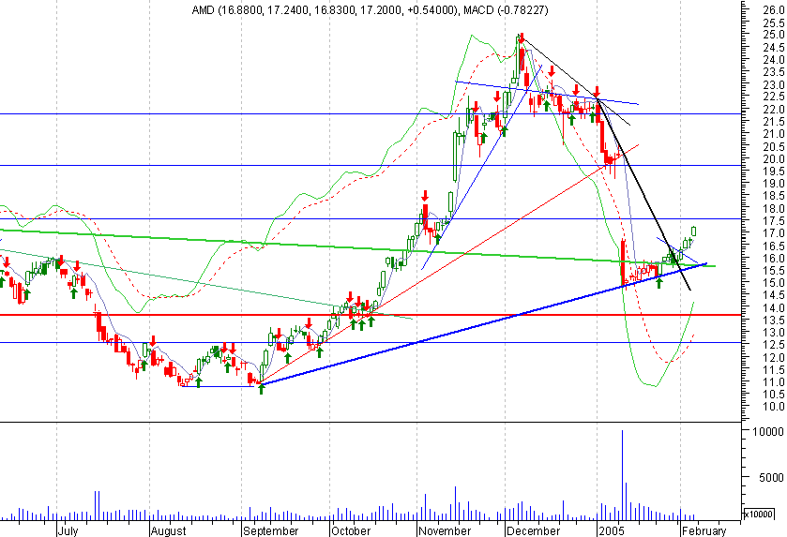This screenshot has height=537, width=787.
Task: Select the 18.0 price axis value
Action: click(774, 209)
